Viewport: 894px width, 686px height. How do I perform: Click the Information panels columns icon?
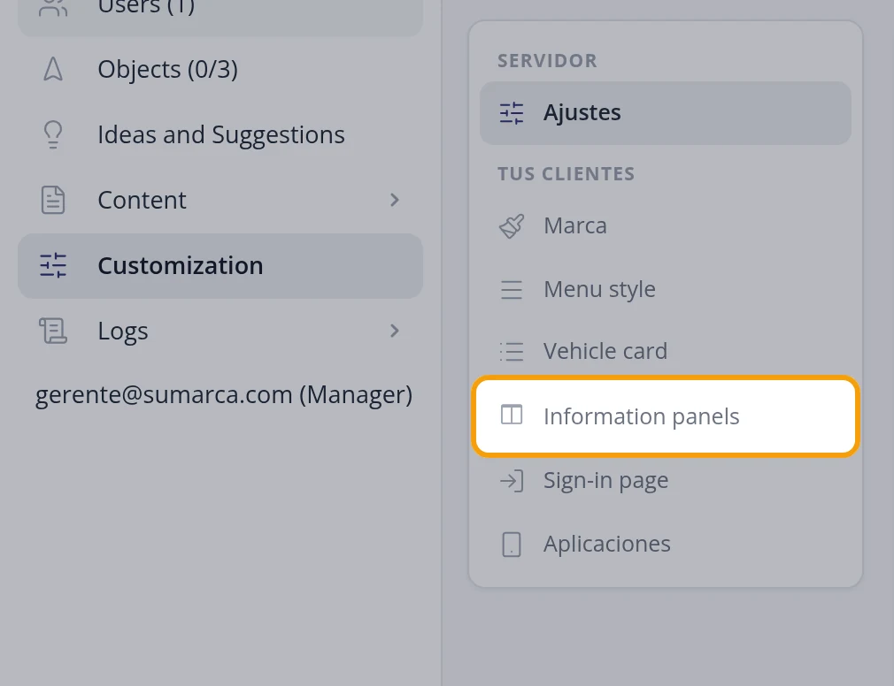512,415
